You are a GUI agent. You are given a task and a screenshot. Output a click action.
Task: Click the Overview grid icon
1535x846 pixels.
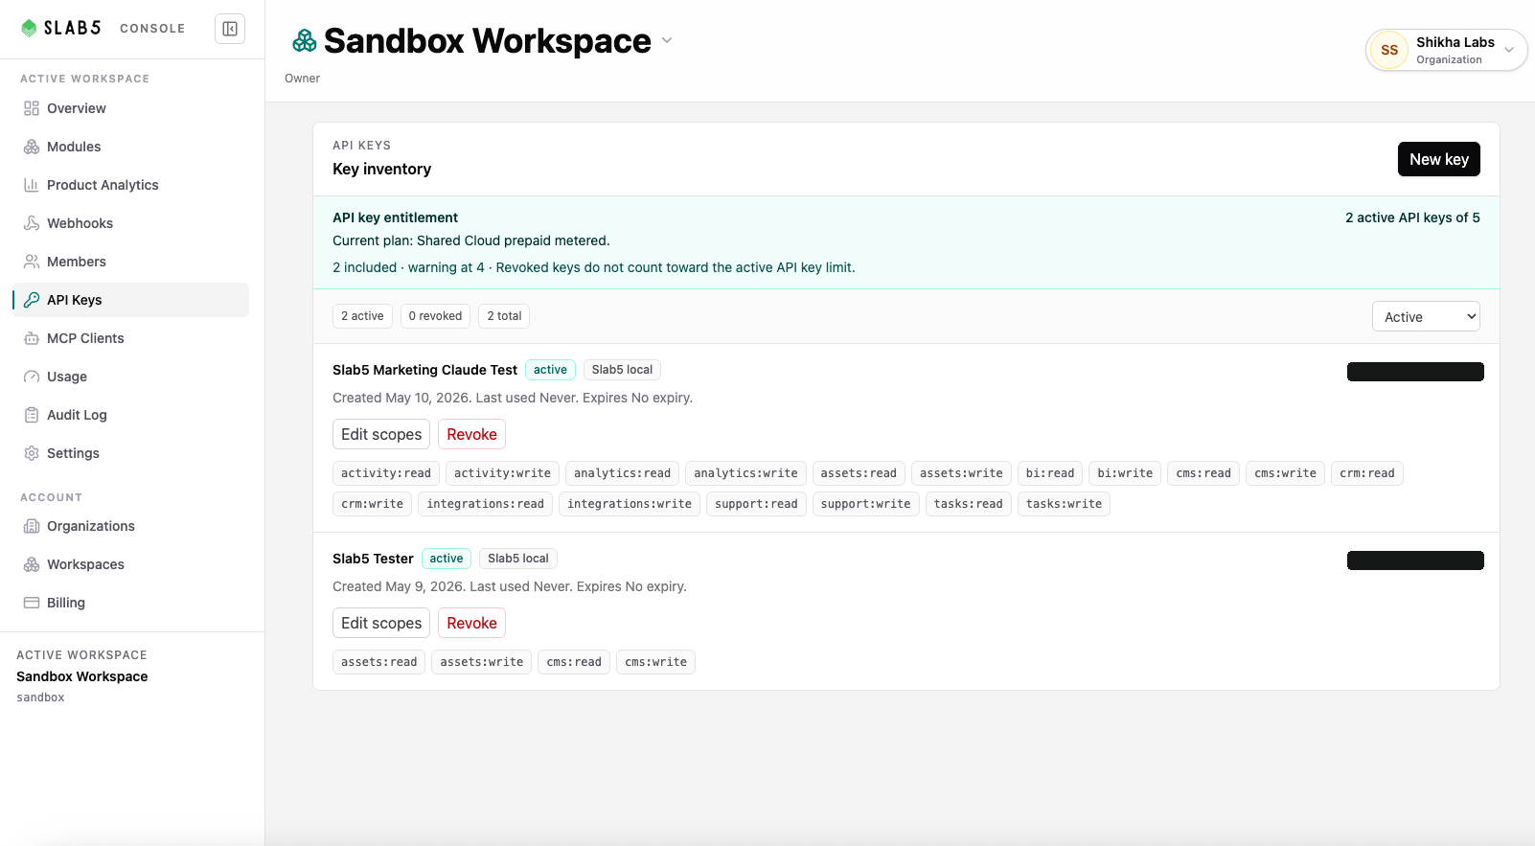click(x=32, y=108)
